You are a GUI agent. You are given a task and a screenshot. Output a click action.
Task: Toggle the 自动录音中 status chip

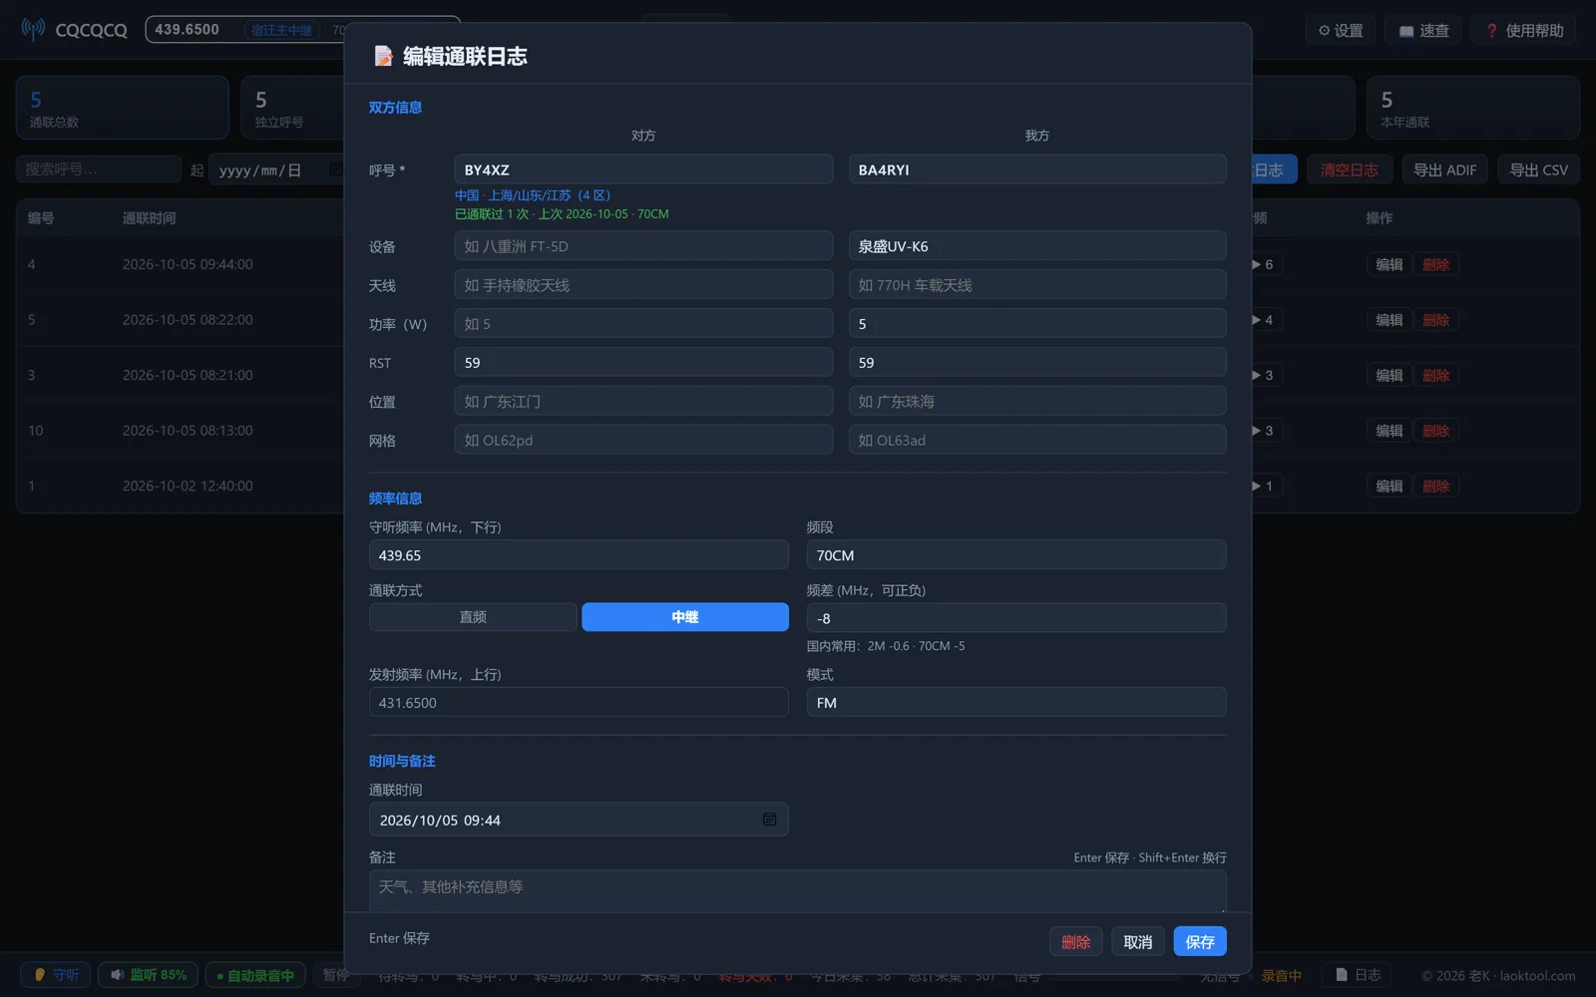click(254, 975)
